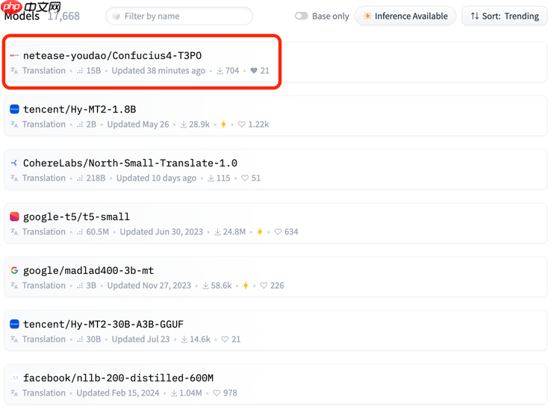Image resolution: width=560 pixels, height=412 pixels.
Task: Click download icon next to 704
Action: [220, 71]
